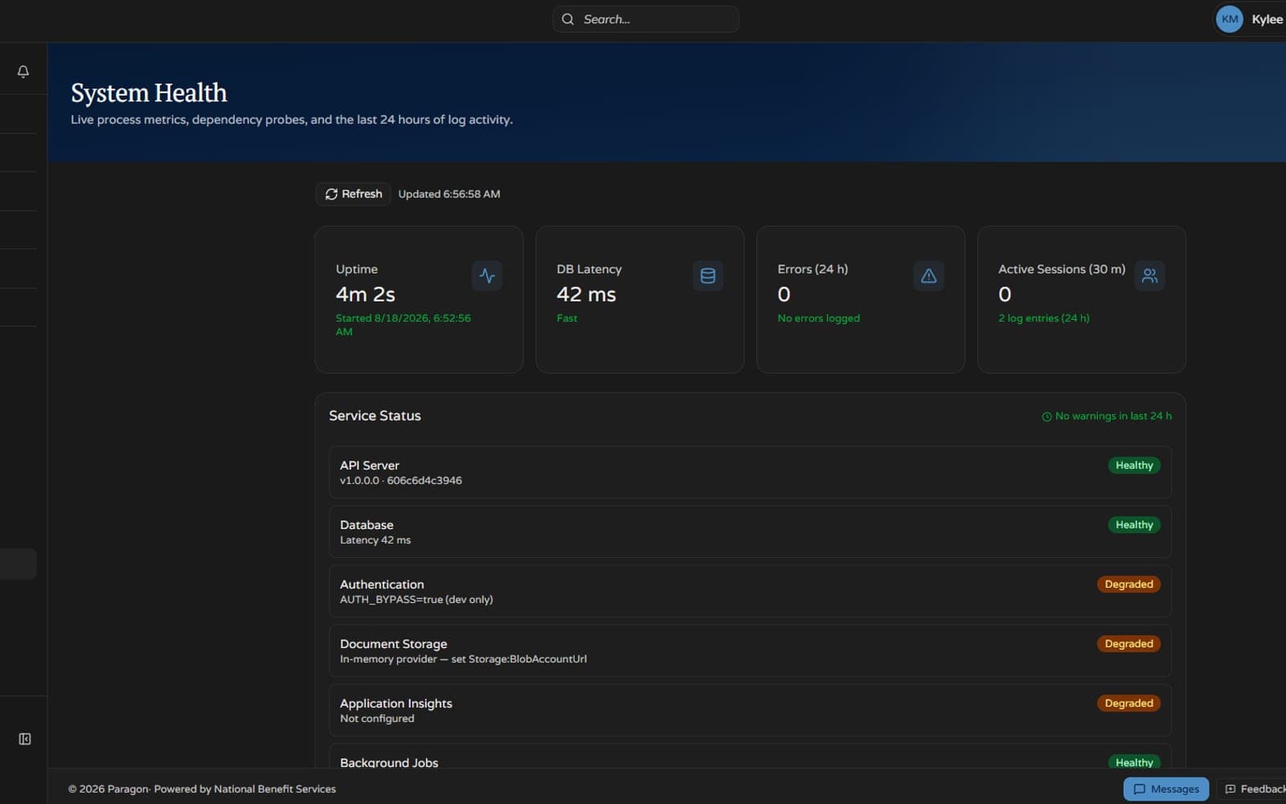Select version text 'v1.0.0.0 · 606c6d4c3946'
The width and height of the screenshot is (1286, 804).
(x=401, y=481)
